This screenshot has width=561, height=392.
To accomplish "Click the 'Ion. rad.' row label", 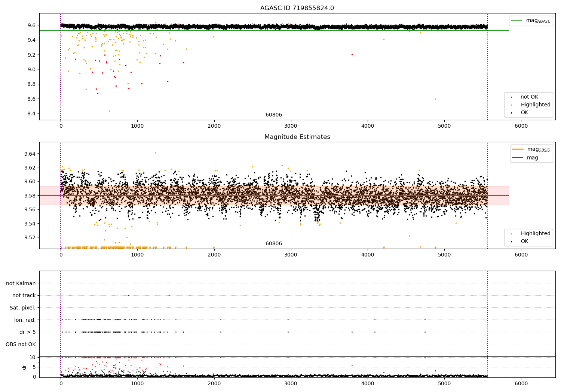I will [x=25, y=320].
